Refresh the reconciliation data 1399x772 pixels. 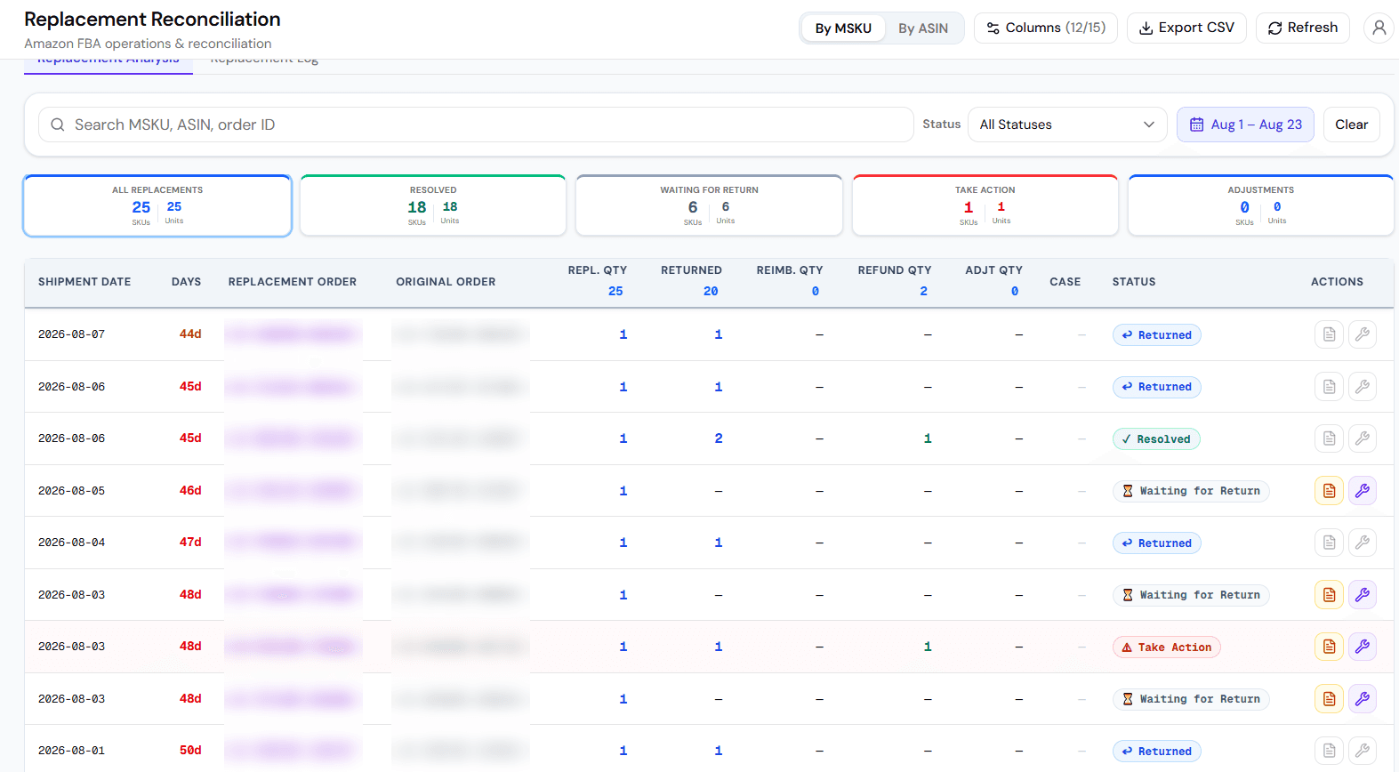1303,28
